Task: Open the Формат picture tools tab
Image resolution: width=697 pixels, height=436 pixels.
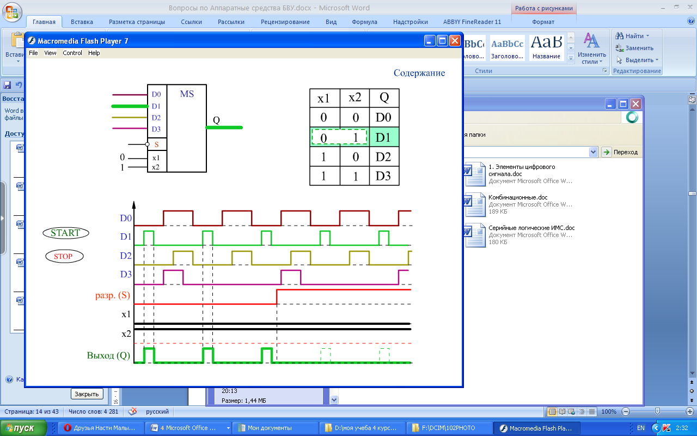Action: click(x=543, y=22)
